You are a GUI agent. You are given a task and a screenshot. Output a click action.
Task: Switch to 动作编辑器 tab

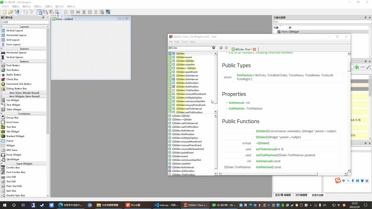(301, 195)
